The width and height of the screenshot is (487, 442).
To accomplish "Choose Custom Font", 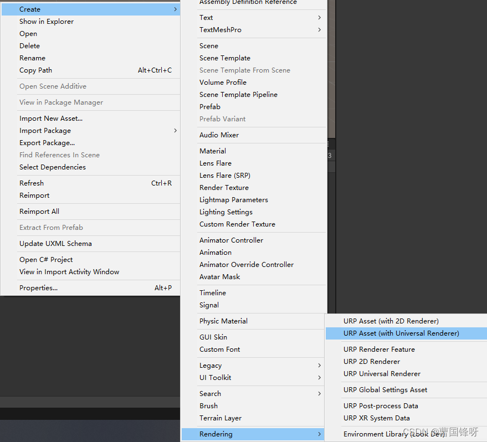I will point(254,349).
